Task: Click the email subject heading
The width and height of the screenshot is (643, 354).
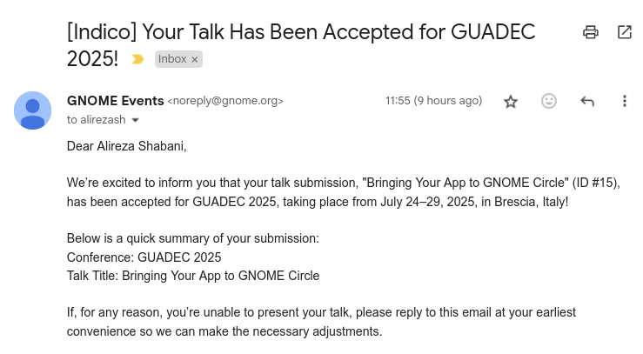Action: coord(300,45)
